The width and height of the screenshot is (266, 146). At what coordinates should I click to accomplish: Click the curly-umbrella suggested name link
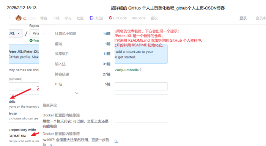[x=127, y=70]
